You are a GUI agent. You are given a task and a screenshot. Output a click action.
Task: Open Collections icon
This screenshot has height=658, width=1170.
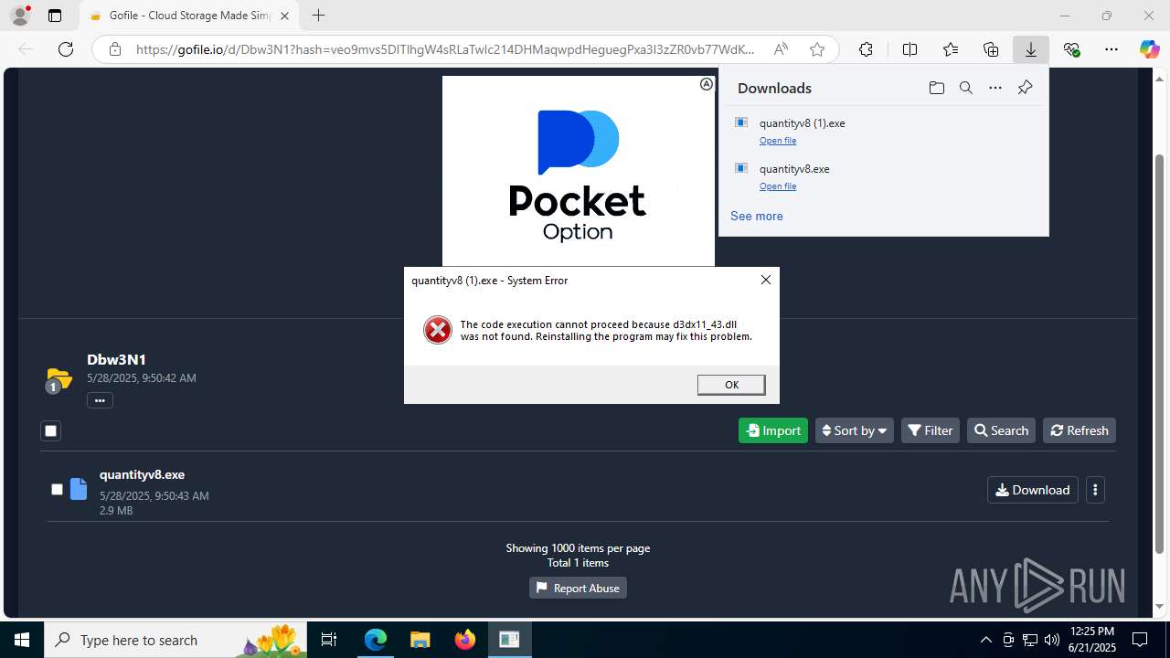click(991, 49)
